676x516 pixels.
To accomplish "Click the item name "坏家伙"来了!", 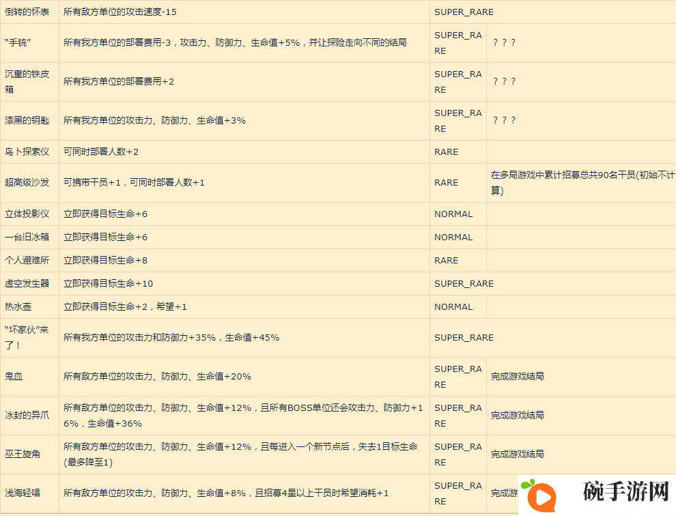I will point(27,338).
